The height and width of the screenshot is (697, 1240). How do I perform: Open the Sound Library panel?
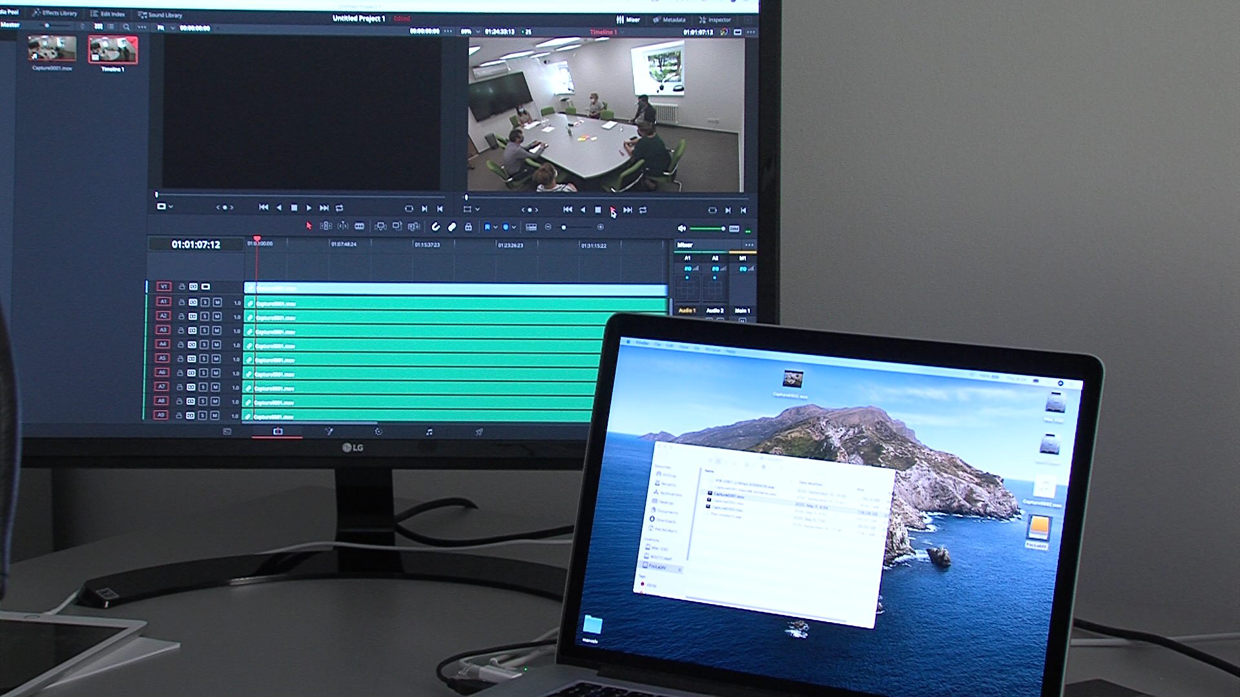point(160,14)
